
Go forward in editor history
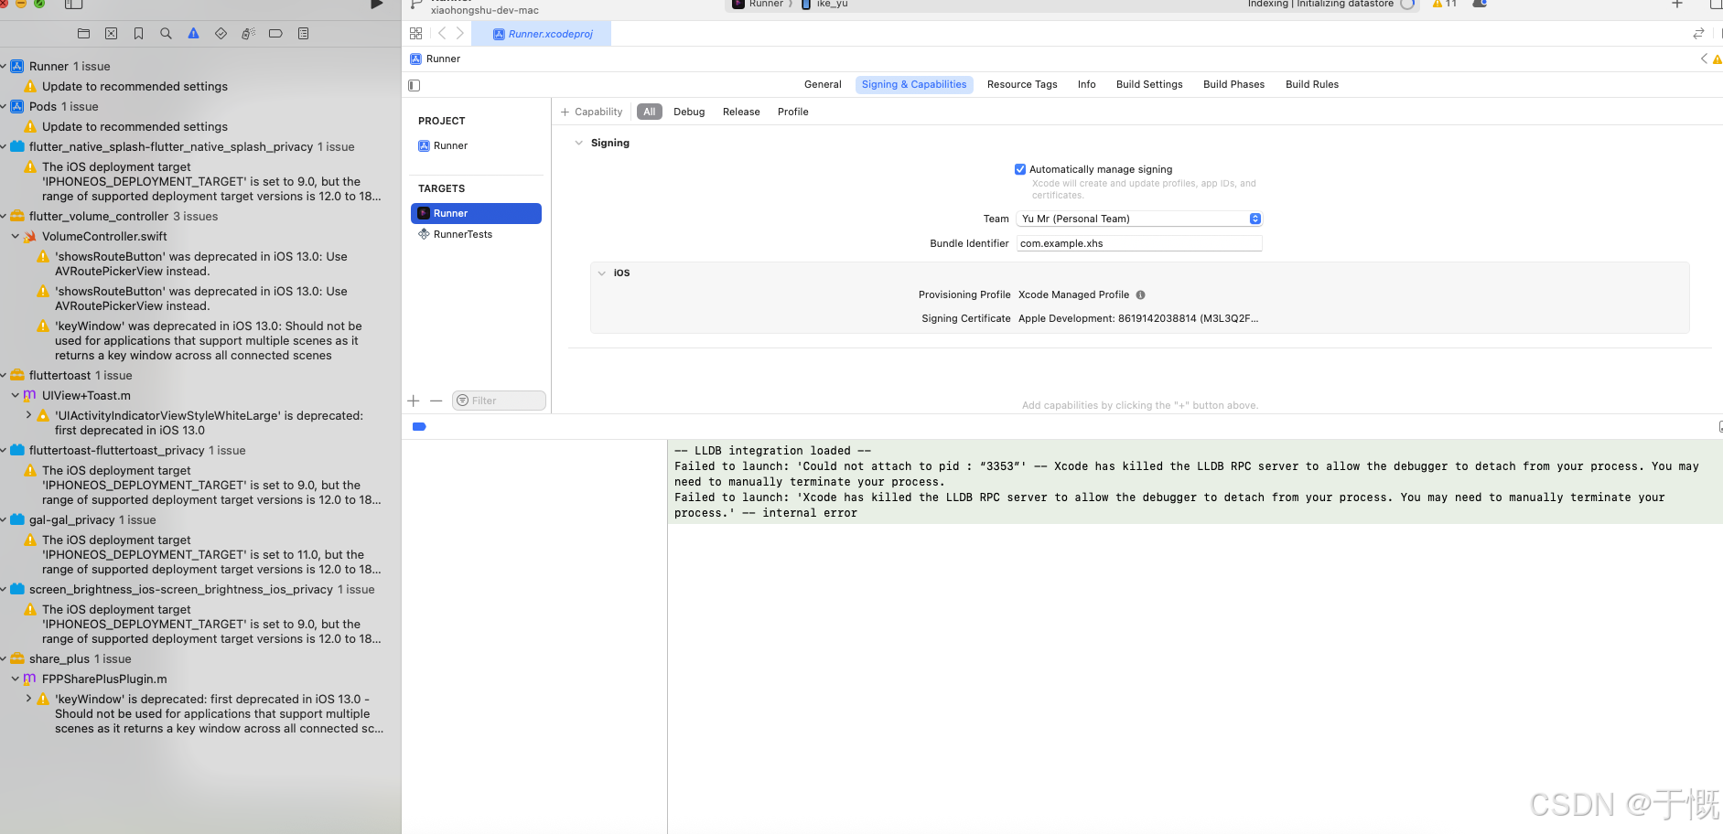[x=460, y=34]
